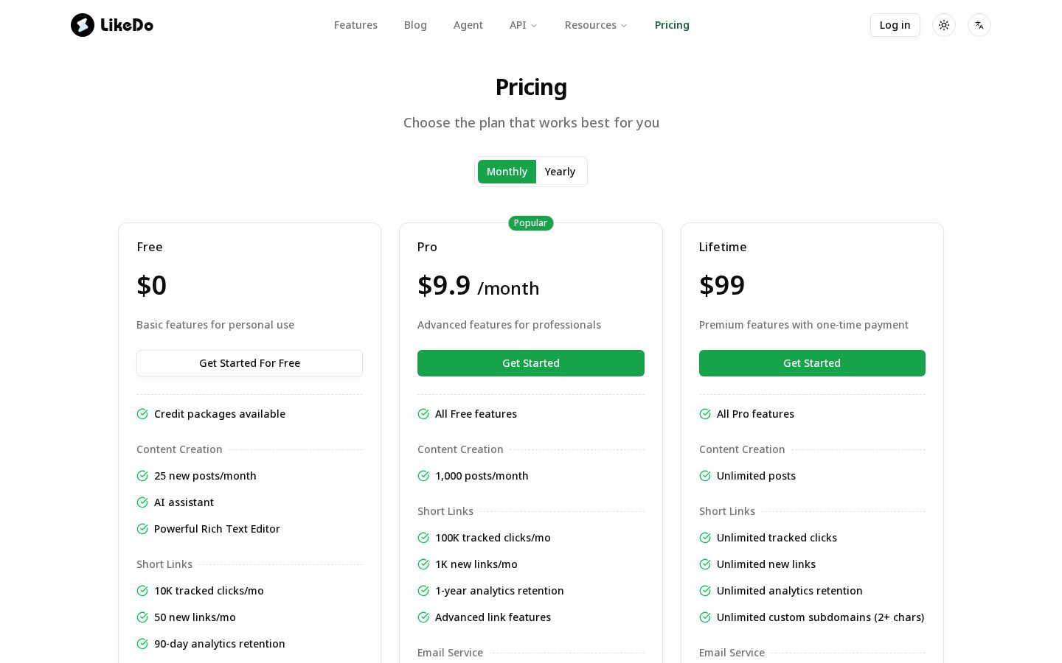Click the 25 new posts/month text
This screenshot has width=1062, height=663.
tap(205, 476)
